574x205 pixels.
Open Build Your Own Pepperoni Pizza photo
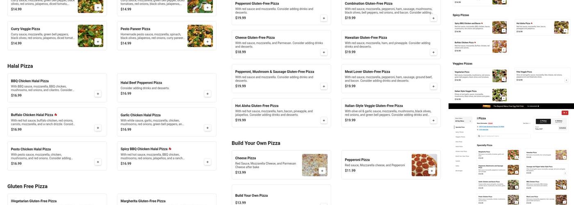point(424,165)
